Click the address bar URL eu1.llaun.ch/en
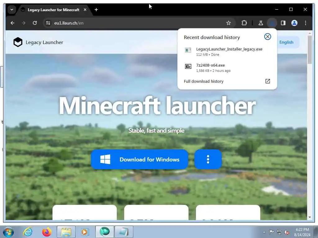The image size is (318, 238). pos(69,23)
